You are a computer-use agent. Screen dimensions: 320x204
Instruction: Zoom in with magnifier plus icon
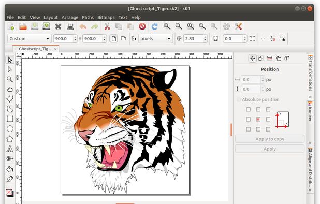pyautogui.click(x=167, y=26)
